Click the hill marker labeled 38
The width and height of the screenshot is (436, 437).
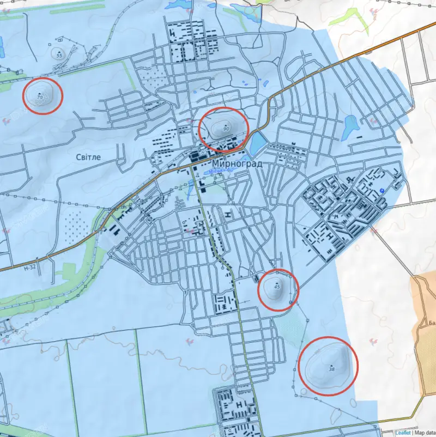pyautogui.click(x=330, y=367)
